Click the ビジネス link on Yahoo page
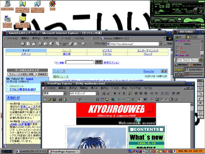The image size is (205, 154). tap(107, 50)
